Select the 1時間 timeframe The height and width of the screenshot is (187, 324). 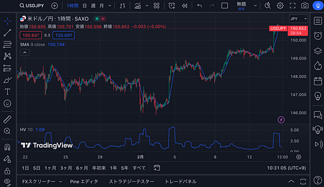coord(72,6)
